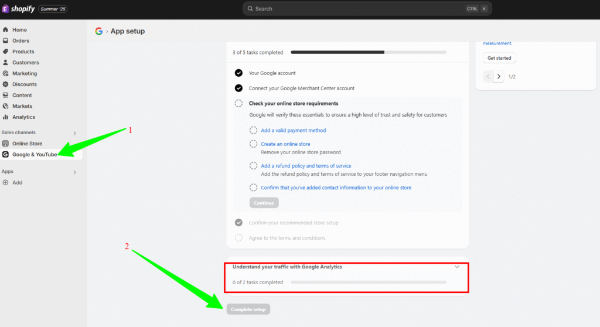Click the Google & YouTube channel icon
The image size is (600, 327).
point(5,154)
